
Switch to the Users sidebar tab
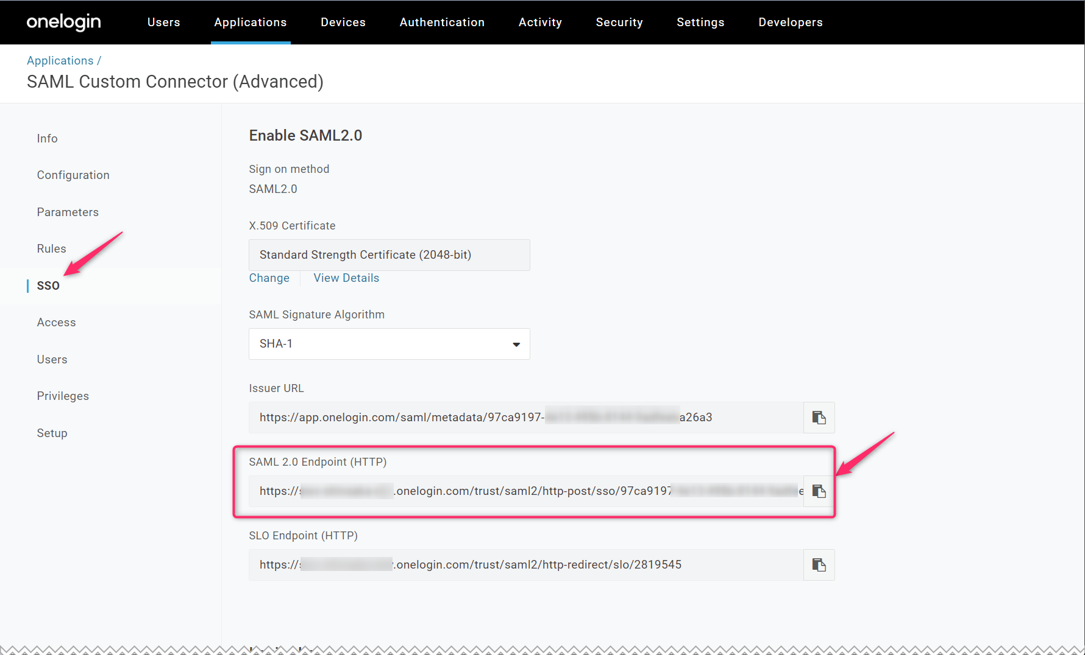point(52,359)
